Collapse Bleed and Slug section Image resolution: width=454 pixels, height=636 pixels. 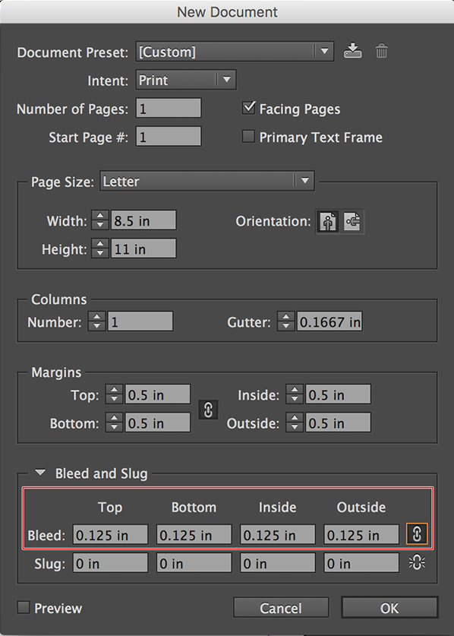tap(40, 472)
